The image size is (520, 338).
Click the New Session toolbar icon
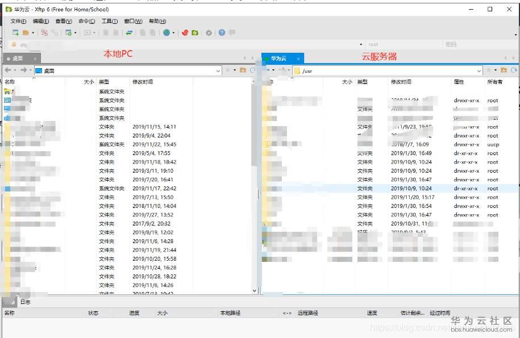click(15, 33)
